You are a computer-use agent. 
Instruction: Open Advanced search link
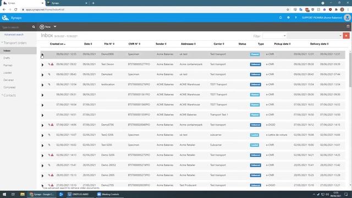(x=14, y=35)
